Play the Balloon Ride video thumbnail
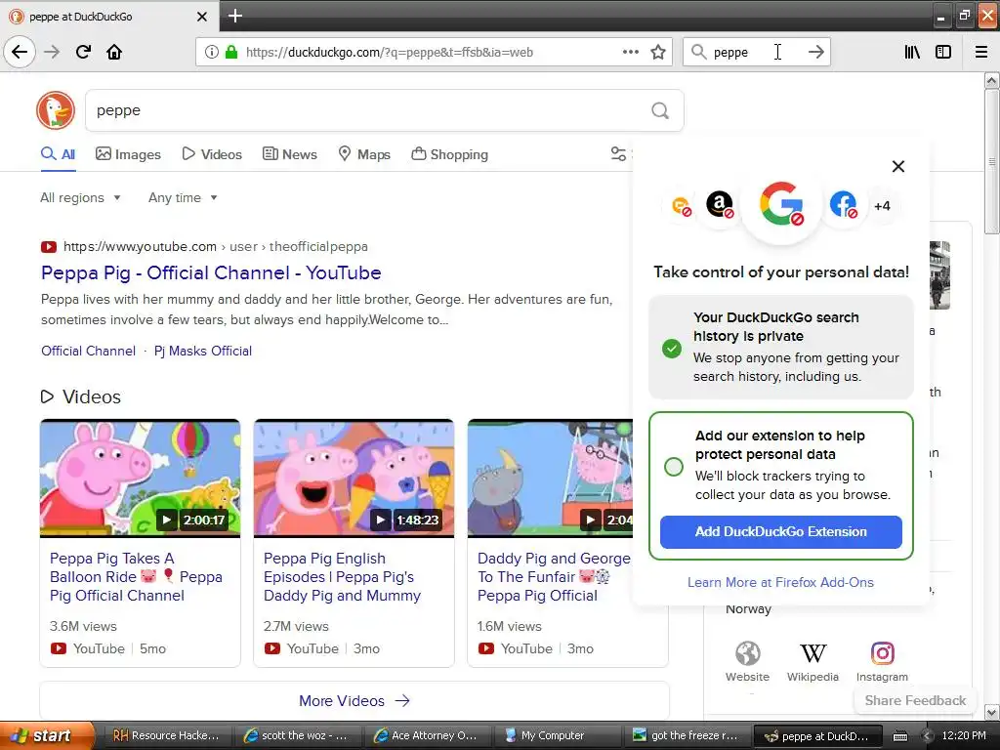The width and height of the screenshot is (1000, 750). 141,478
